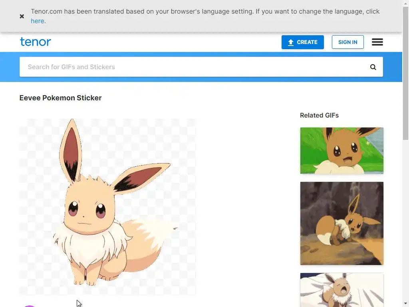Open the Sign In button

pyautogui.click(x=348, y=42)
